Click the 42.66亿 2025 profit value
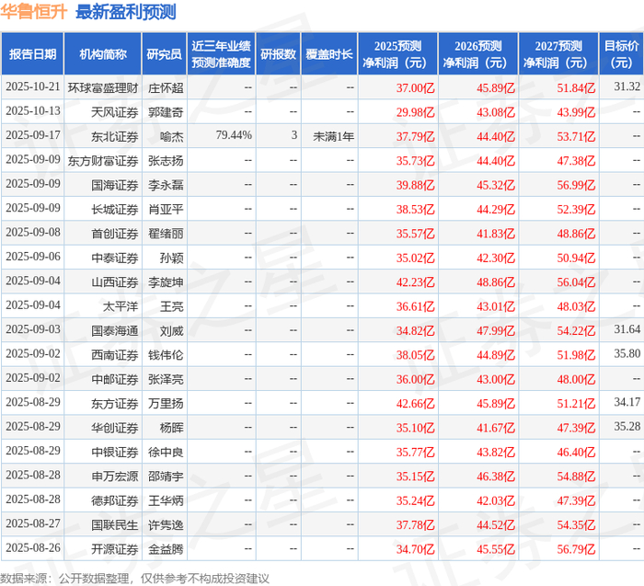The height and width of the screenshot is (586, 644). click(x=415, y=403)
